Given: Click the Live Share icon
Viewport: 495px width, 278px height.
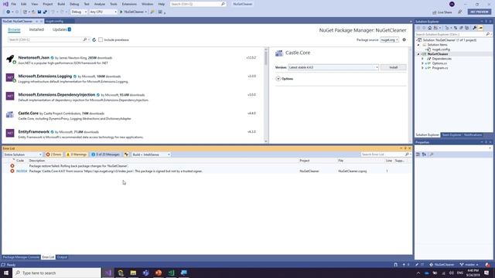Looking at the screenshot, I should coord(435,12).
